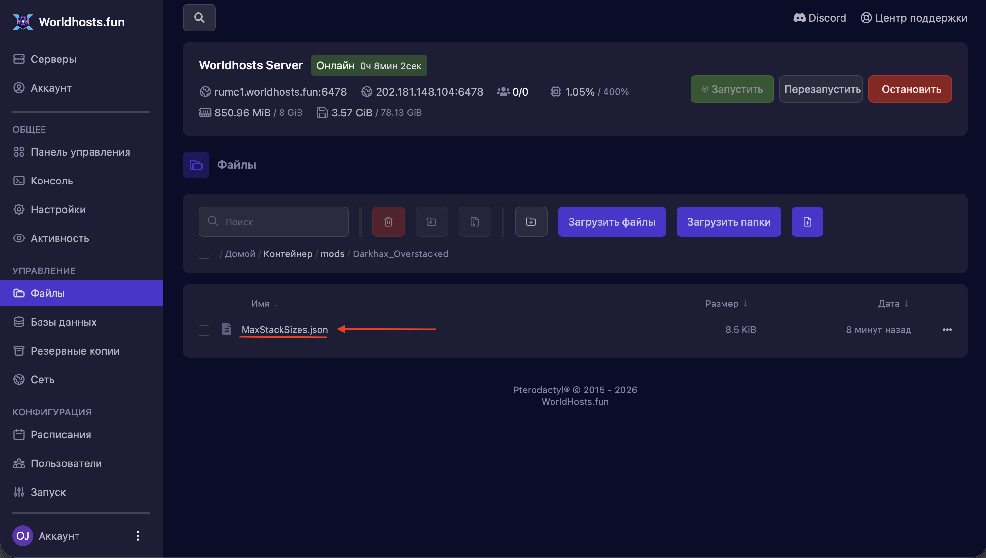The width and height of the screenshot is (986, 558).
Task: Click the Поиск file search field
Action: click(x=274, y=221)
